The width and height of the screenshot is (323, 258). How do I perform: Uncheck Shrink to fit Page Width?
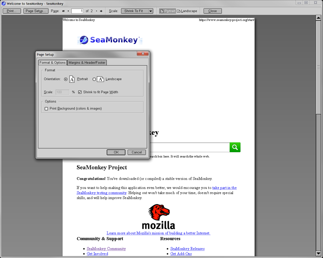80,92
